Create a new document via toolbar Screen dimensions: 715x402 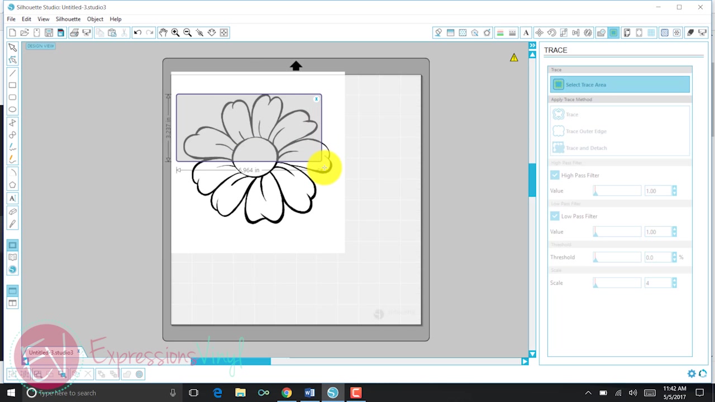click(12, 33)
